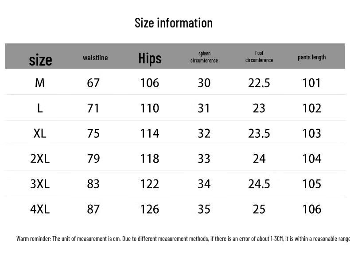Click the "Foot circumference" header
Viewport: 350px width, 276px height.
[x=259, y=57]
